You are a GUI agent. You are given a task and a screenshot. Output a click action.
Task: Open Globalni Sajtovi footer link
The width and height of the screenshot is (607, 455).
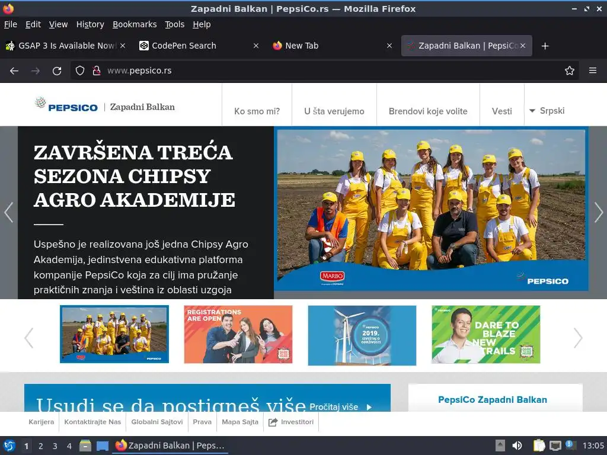click(156, 422)
